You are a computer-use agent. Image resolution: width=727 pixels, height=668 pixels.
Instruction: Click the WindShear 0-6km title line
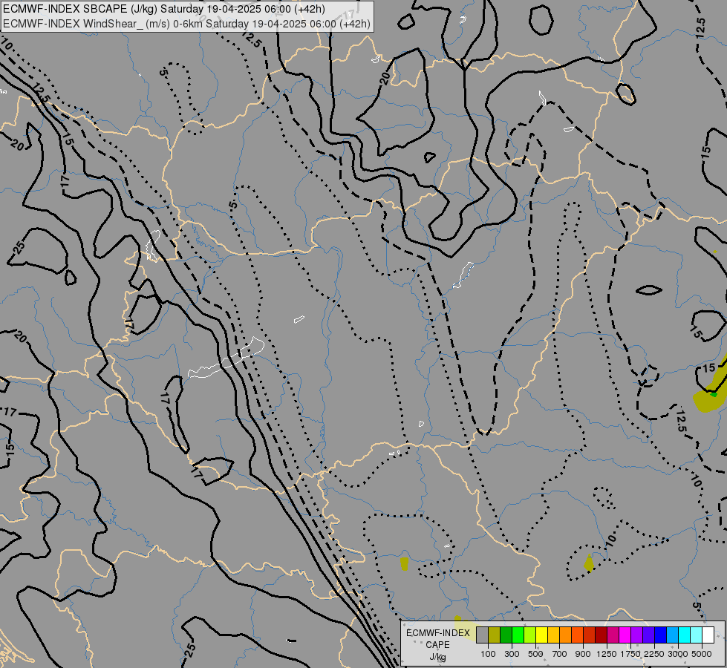[186, 23]
